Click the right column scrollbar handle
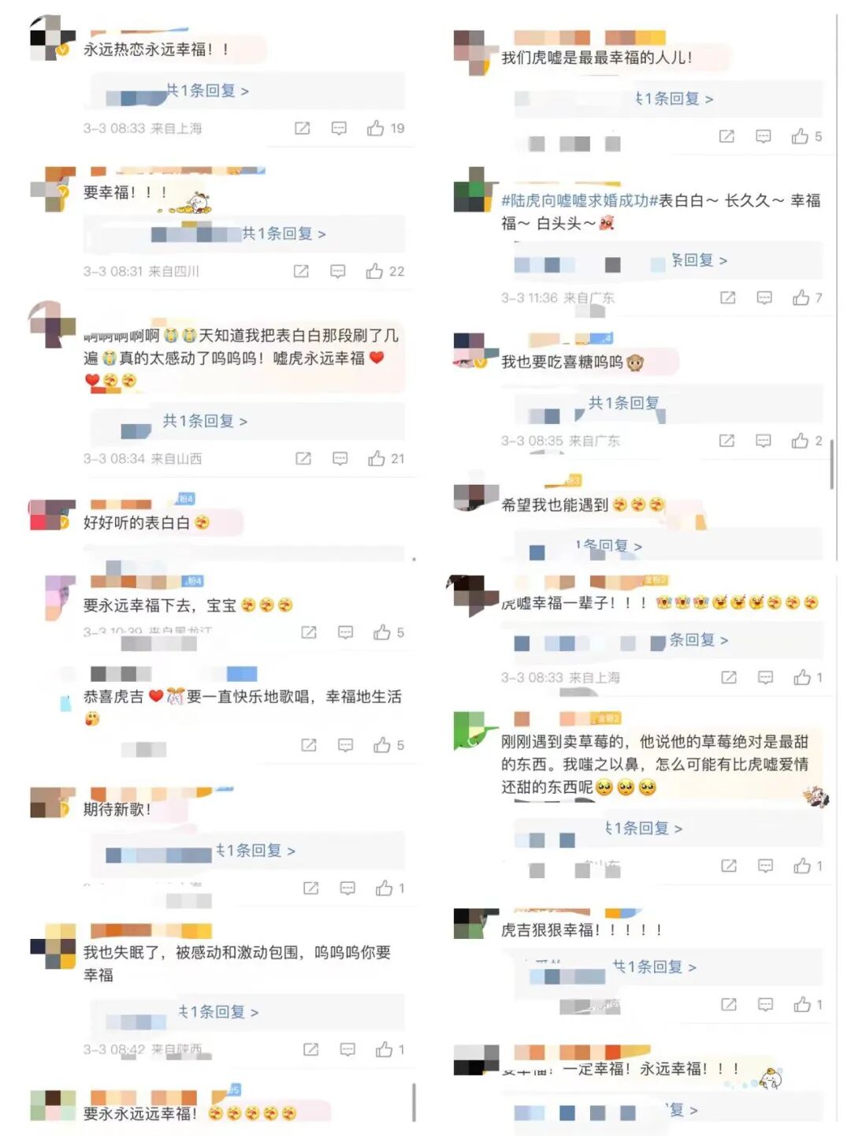The width and height of the screenshot is (851, 1136). [x=831, y=465]
